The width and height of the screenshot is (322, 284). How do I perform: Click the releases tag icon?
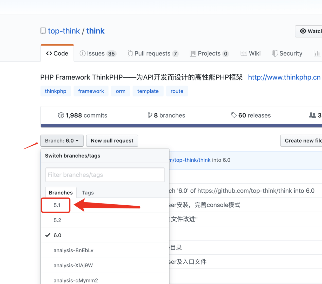[x=234, y=115]
